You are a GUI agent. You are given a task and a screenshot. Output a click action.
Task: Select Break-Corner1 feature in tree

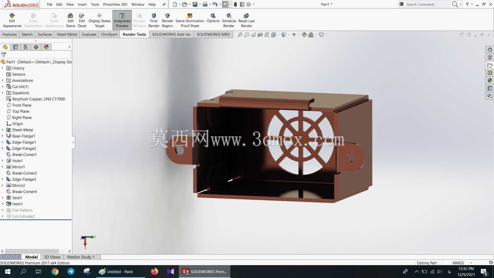[22, 154]
